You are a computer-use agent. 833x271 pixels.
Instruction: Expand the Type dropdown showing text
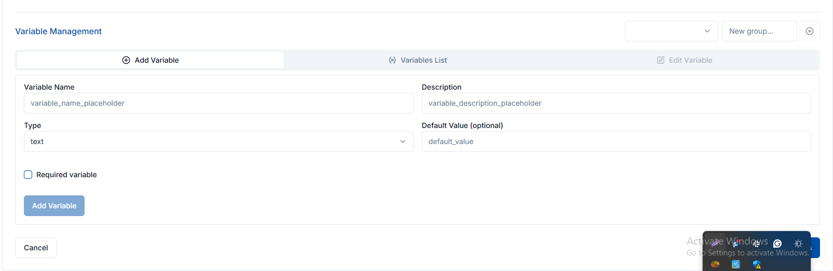[x=218, y=141]
